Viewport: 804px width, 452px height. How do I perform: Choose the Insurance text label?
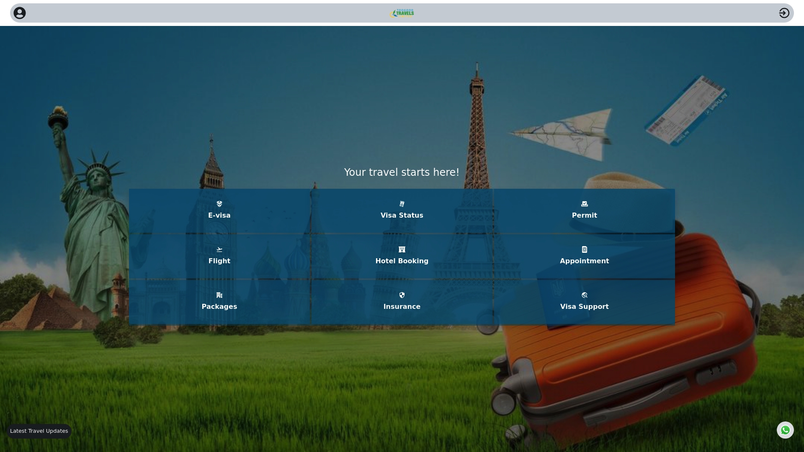(x=402, y=307)
